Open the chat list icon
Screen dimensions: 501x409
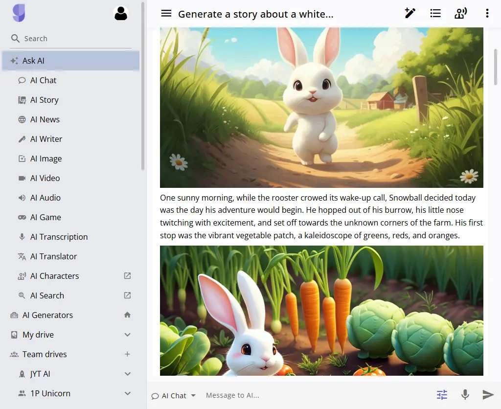tap(435, 13)
